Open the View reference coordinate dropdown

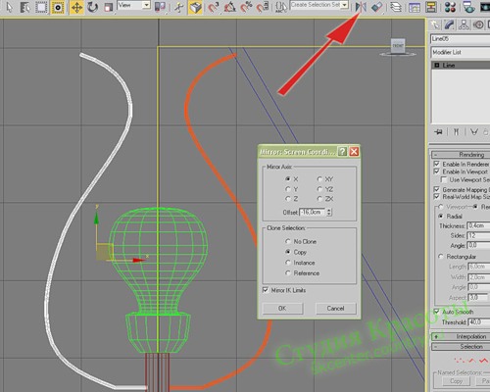133,5
